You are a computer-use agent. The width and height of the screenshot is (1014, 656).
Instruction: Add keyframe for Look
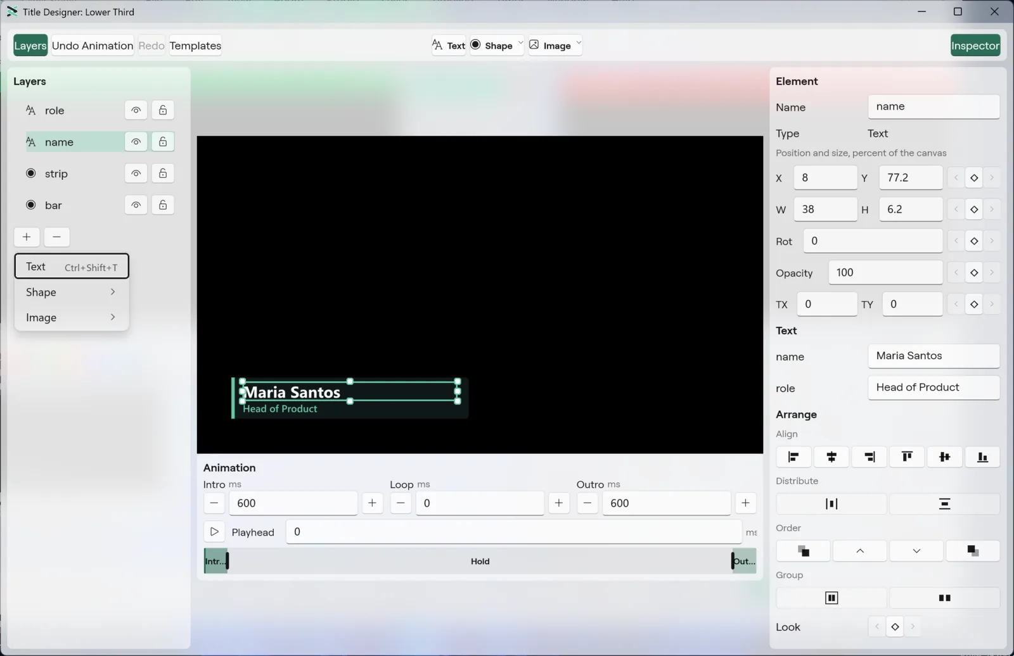coord(895,627)
